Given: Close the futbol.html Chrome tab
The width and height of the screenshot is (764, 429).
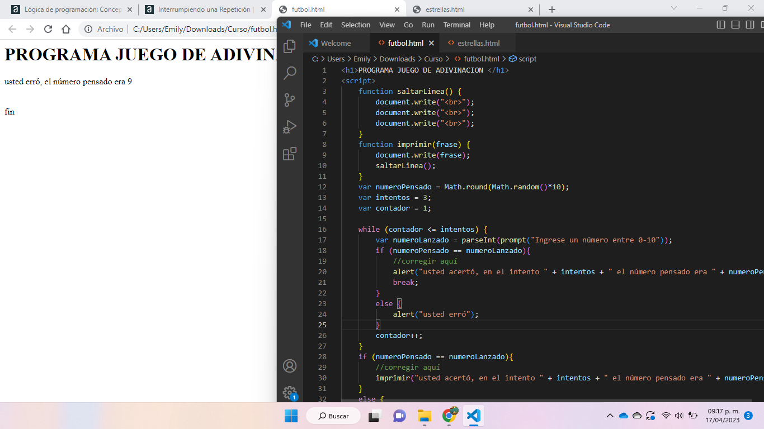Looking at the screenshot, I should [x=397, y=9].
